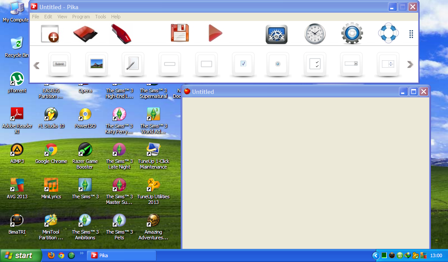Click the toolbar overflow dots grip
This screenshot has height=262, width=448.
point(411,34)
